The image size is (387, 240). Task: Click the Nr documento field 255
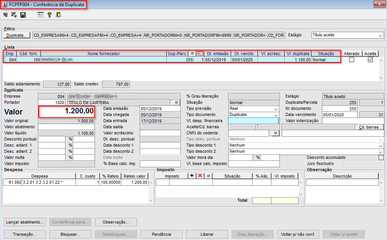(340, 109)
